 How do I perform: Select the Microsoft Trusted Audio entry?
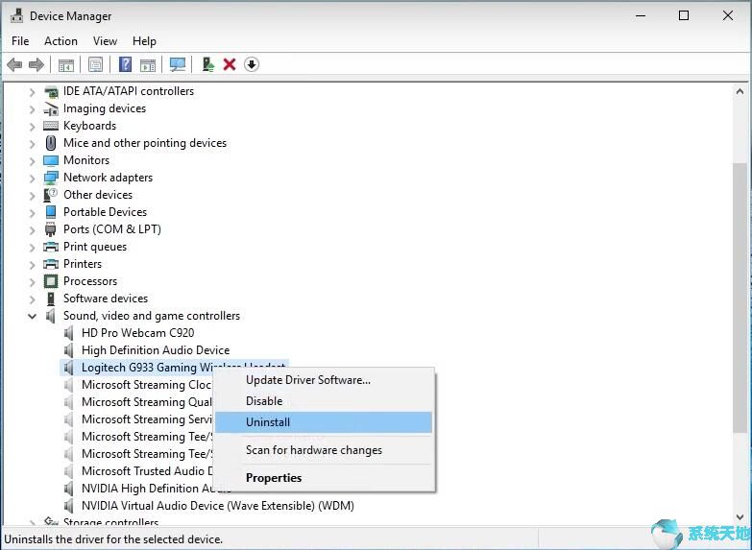[x=147, y=471]
